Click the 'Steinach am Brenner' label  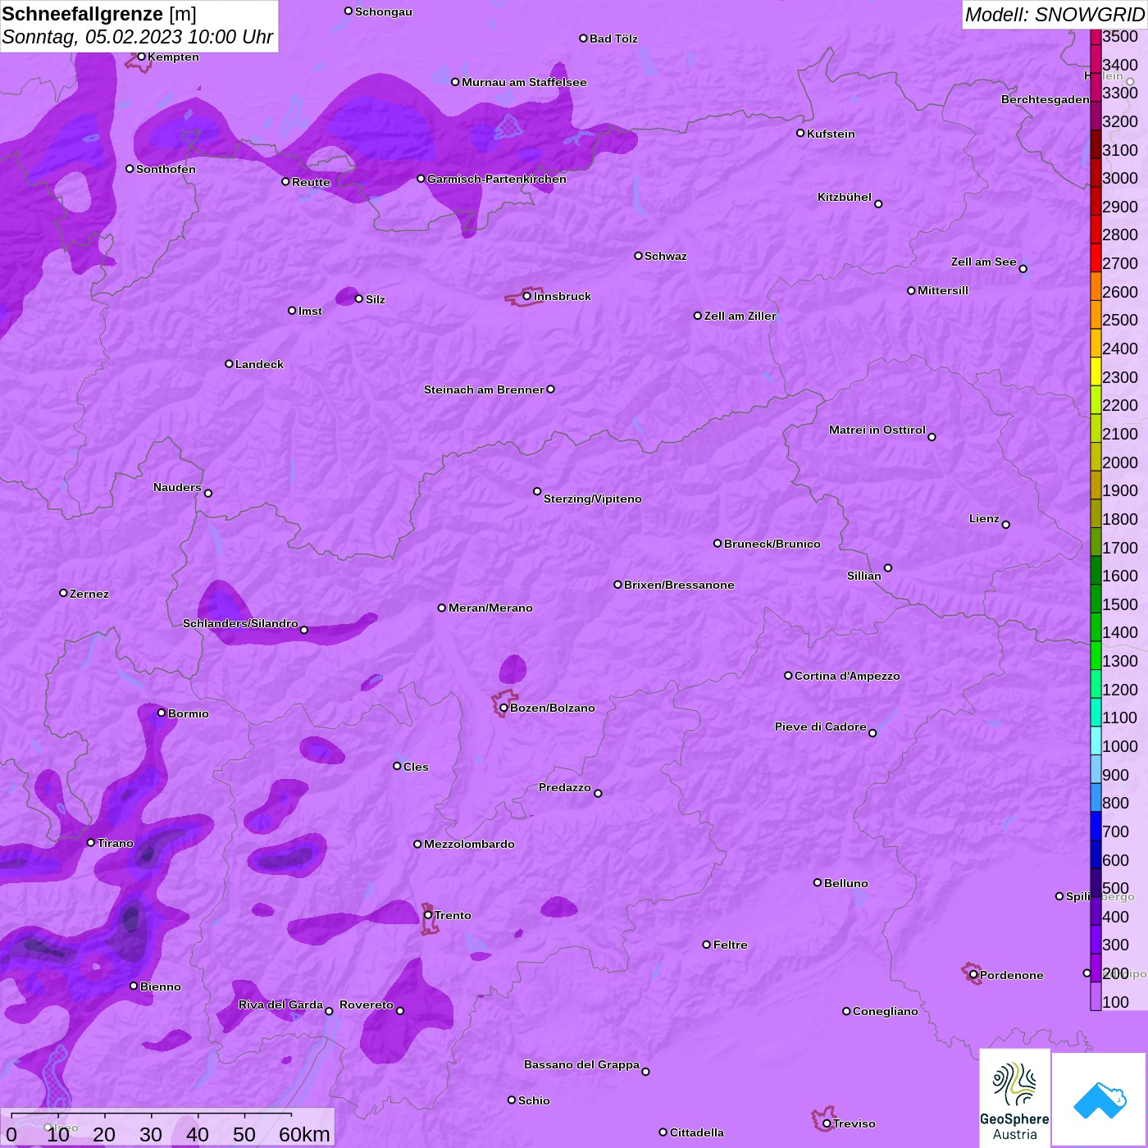pos(484,389)
